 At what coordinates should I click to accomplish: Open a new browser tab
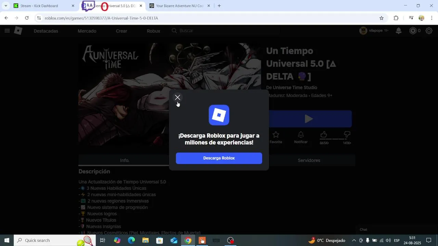coord(219,6)
